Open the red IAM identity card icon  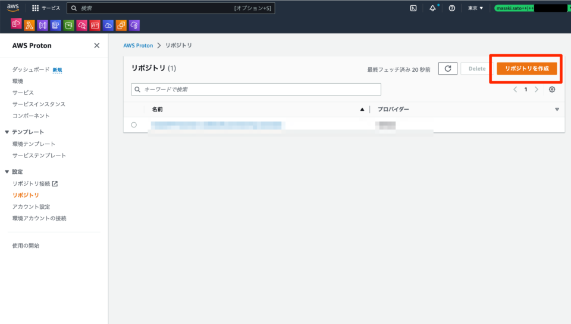[x=95, y=25]
